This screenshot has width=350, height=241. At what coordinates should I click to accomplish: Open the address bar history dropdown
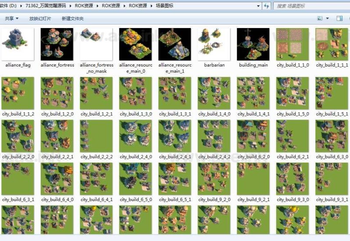(x=257, y=6)
